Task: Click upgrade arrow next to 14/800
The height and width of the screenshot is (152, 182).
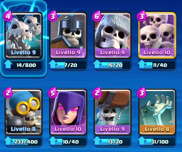Action: click(8, 65)
